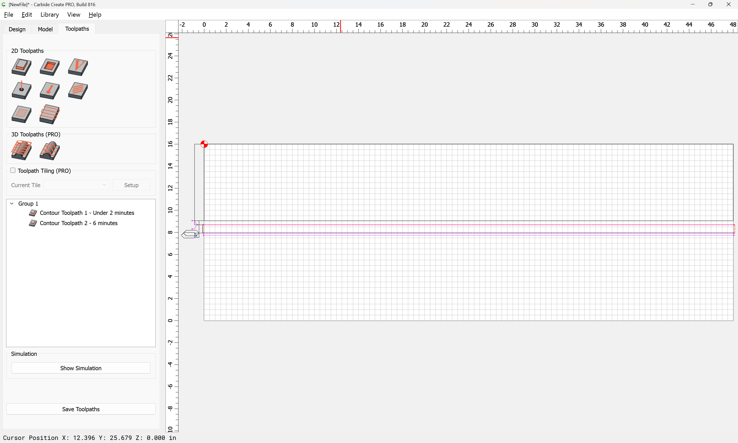Click the Save Toolpaths button
This screenshot has height=443, width=738.
tap(81, 409)
